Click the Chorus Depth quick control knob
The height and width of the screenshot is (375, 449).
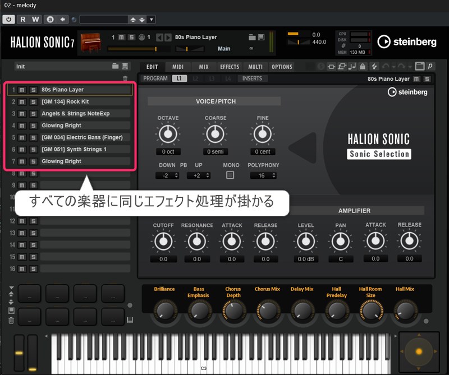[x=233, y=311]
